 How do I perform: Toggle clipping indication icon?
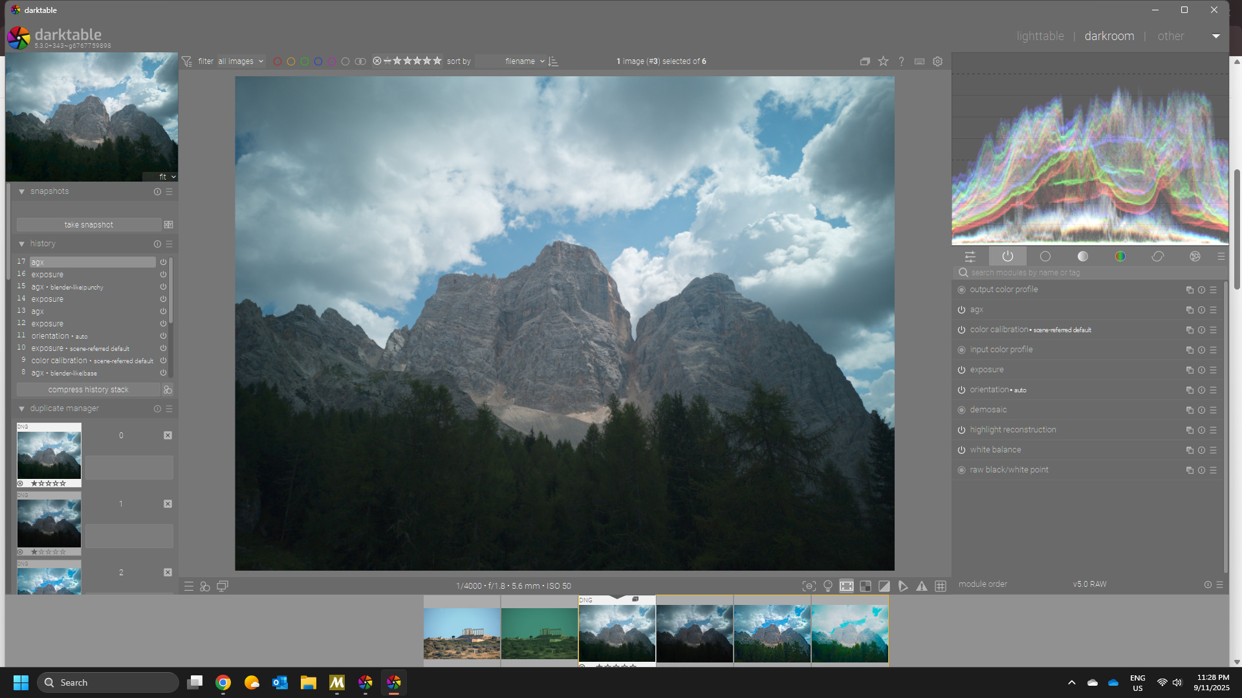884,586
